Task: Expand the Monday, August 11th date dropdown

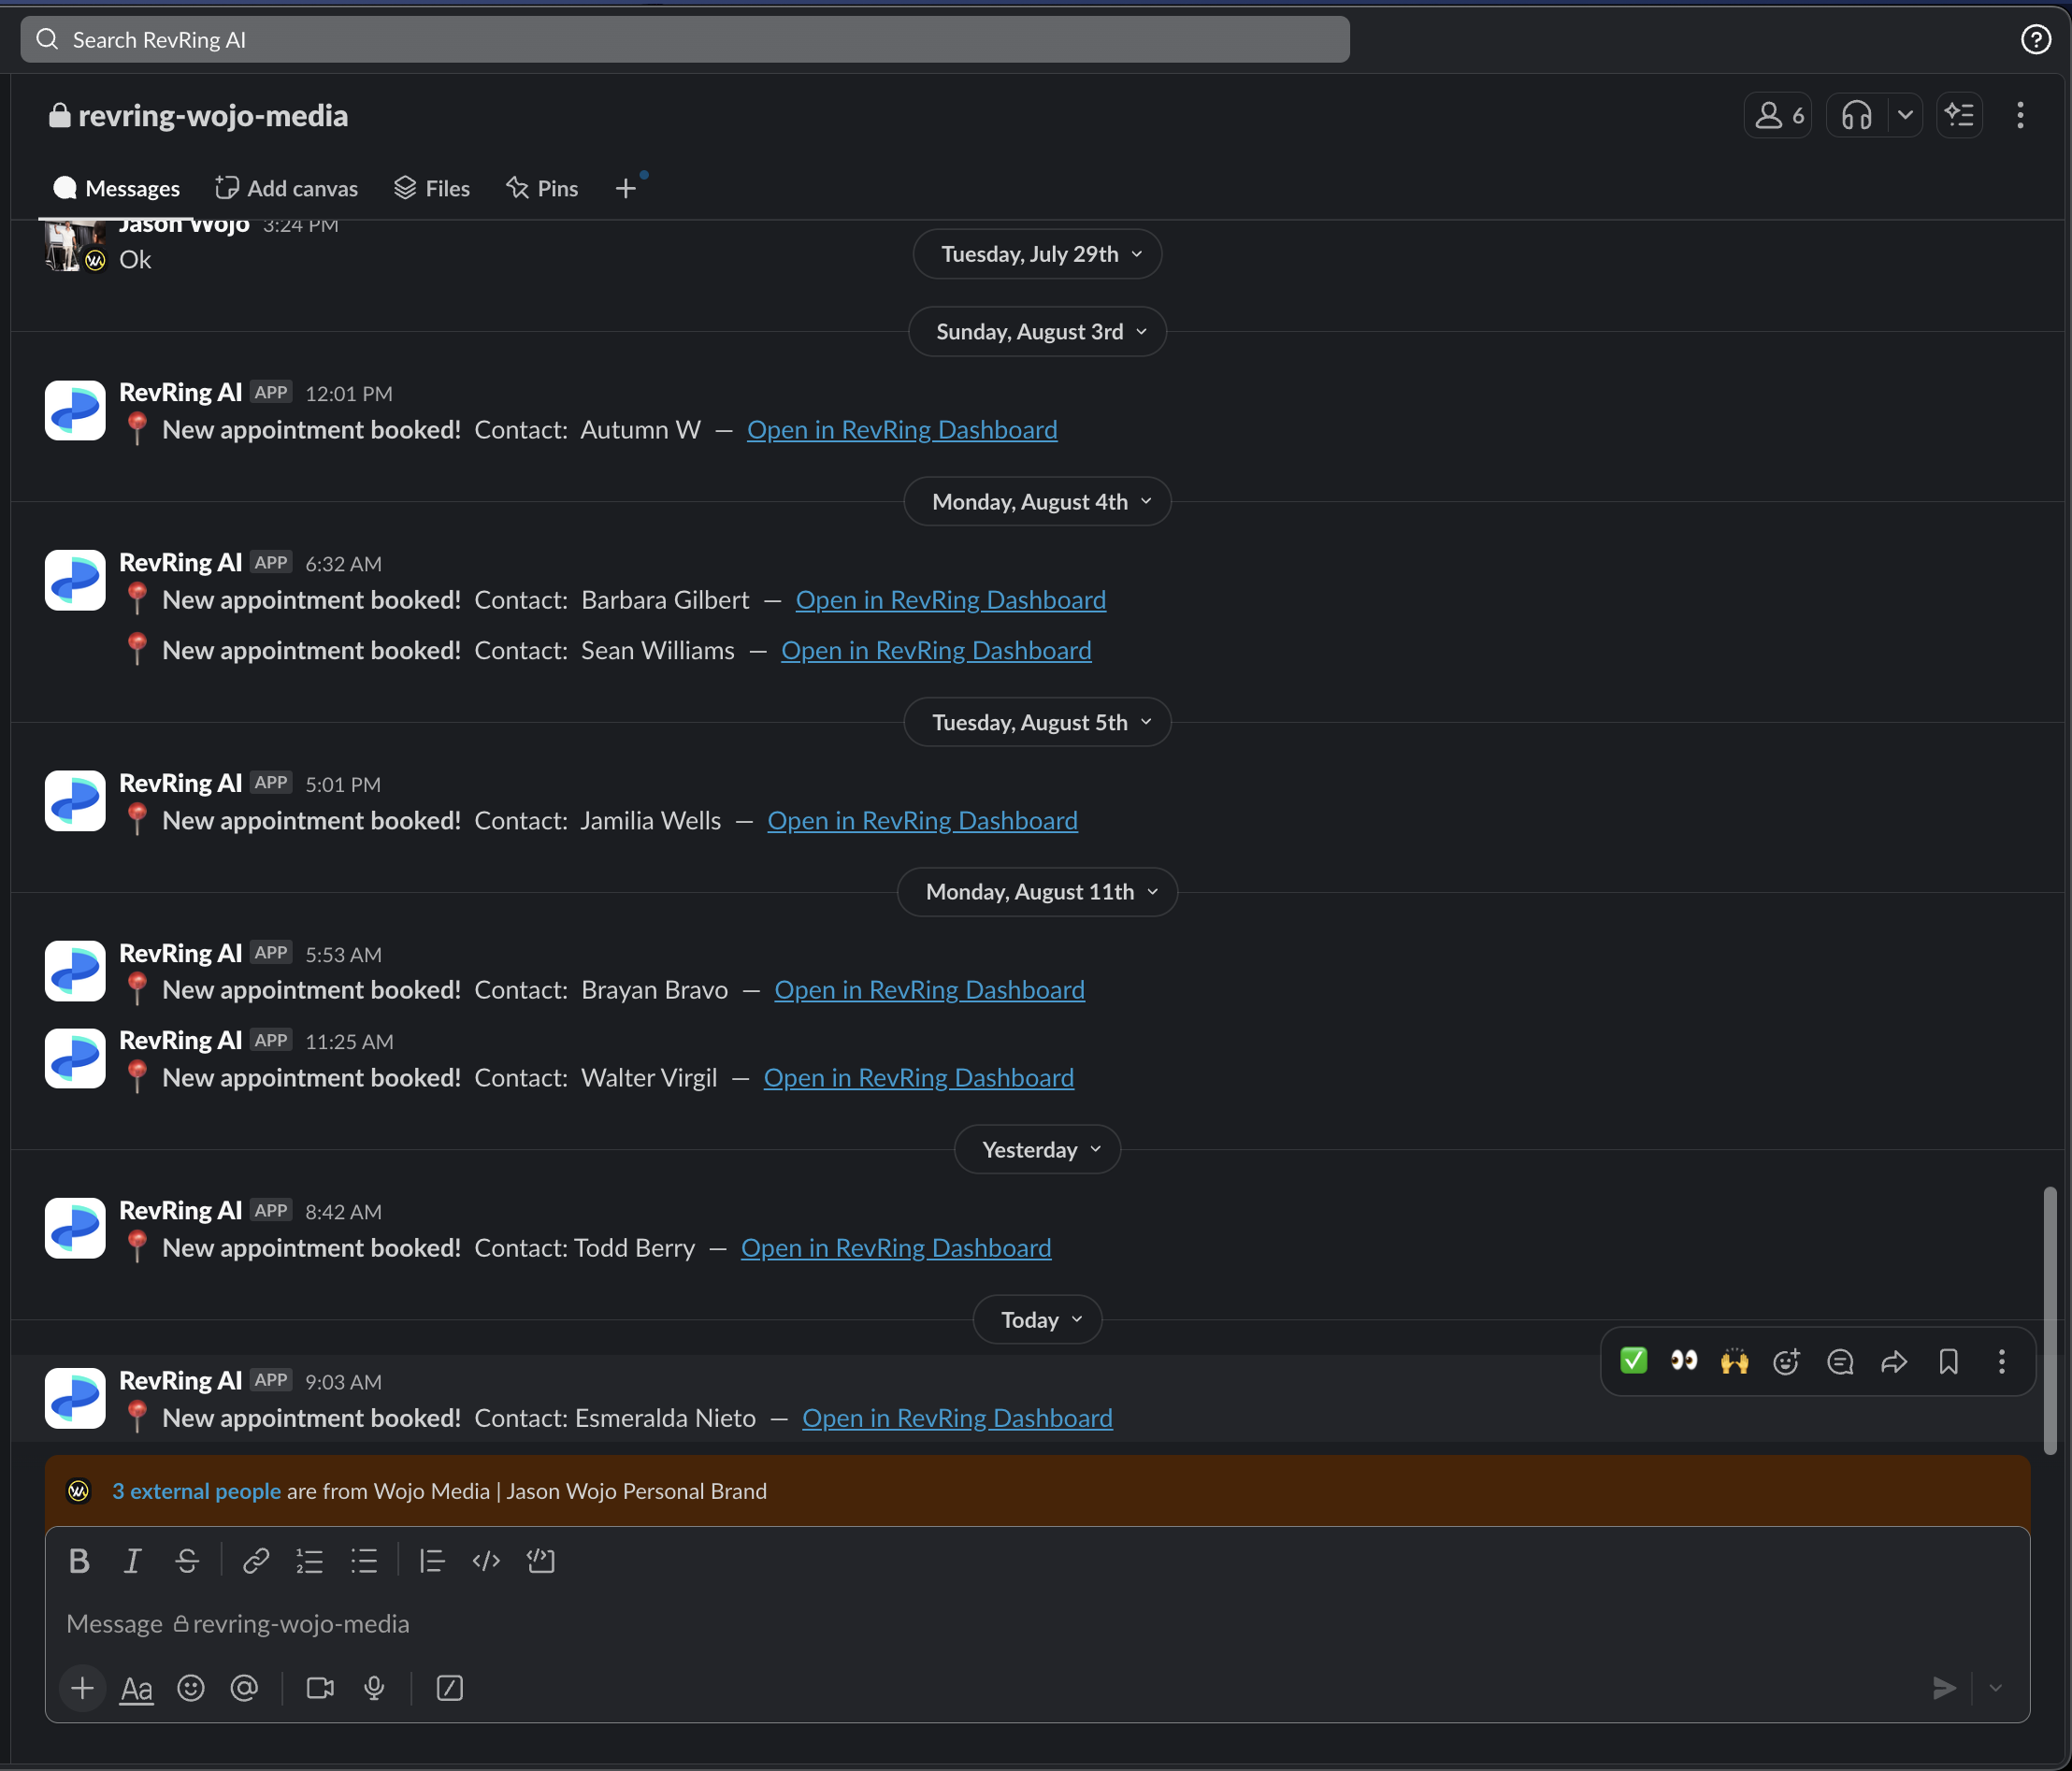Action: (x=1037, y=891)
